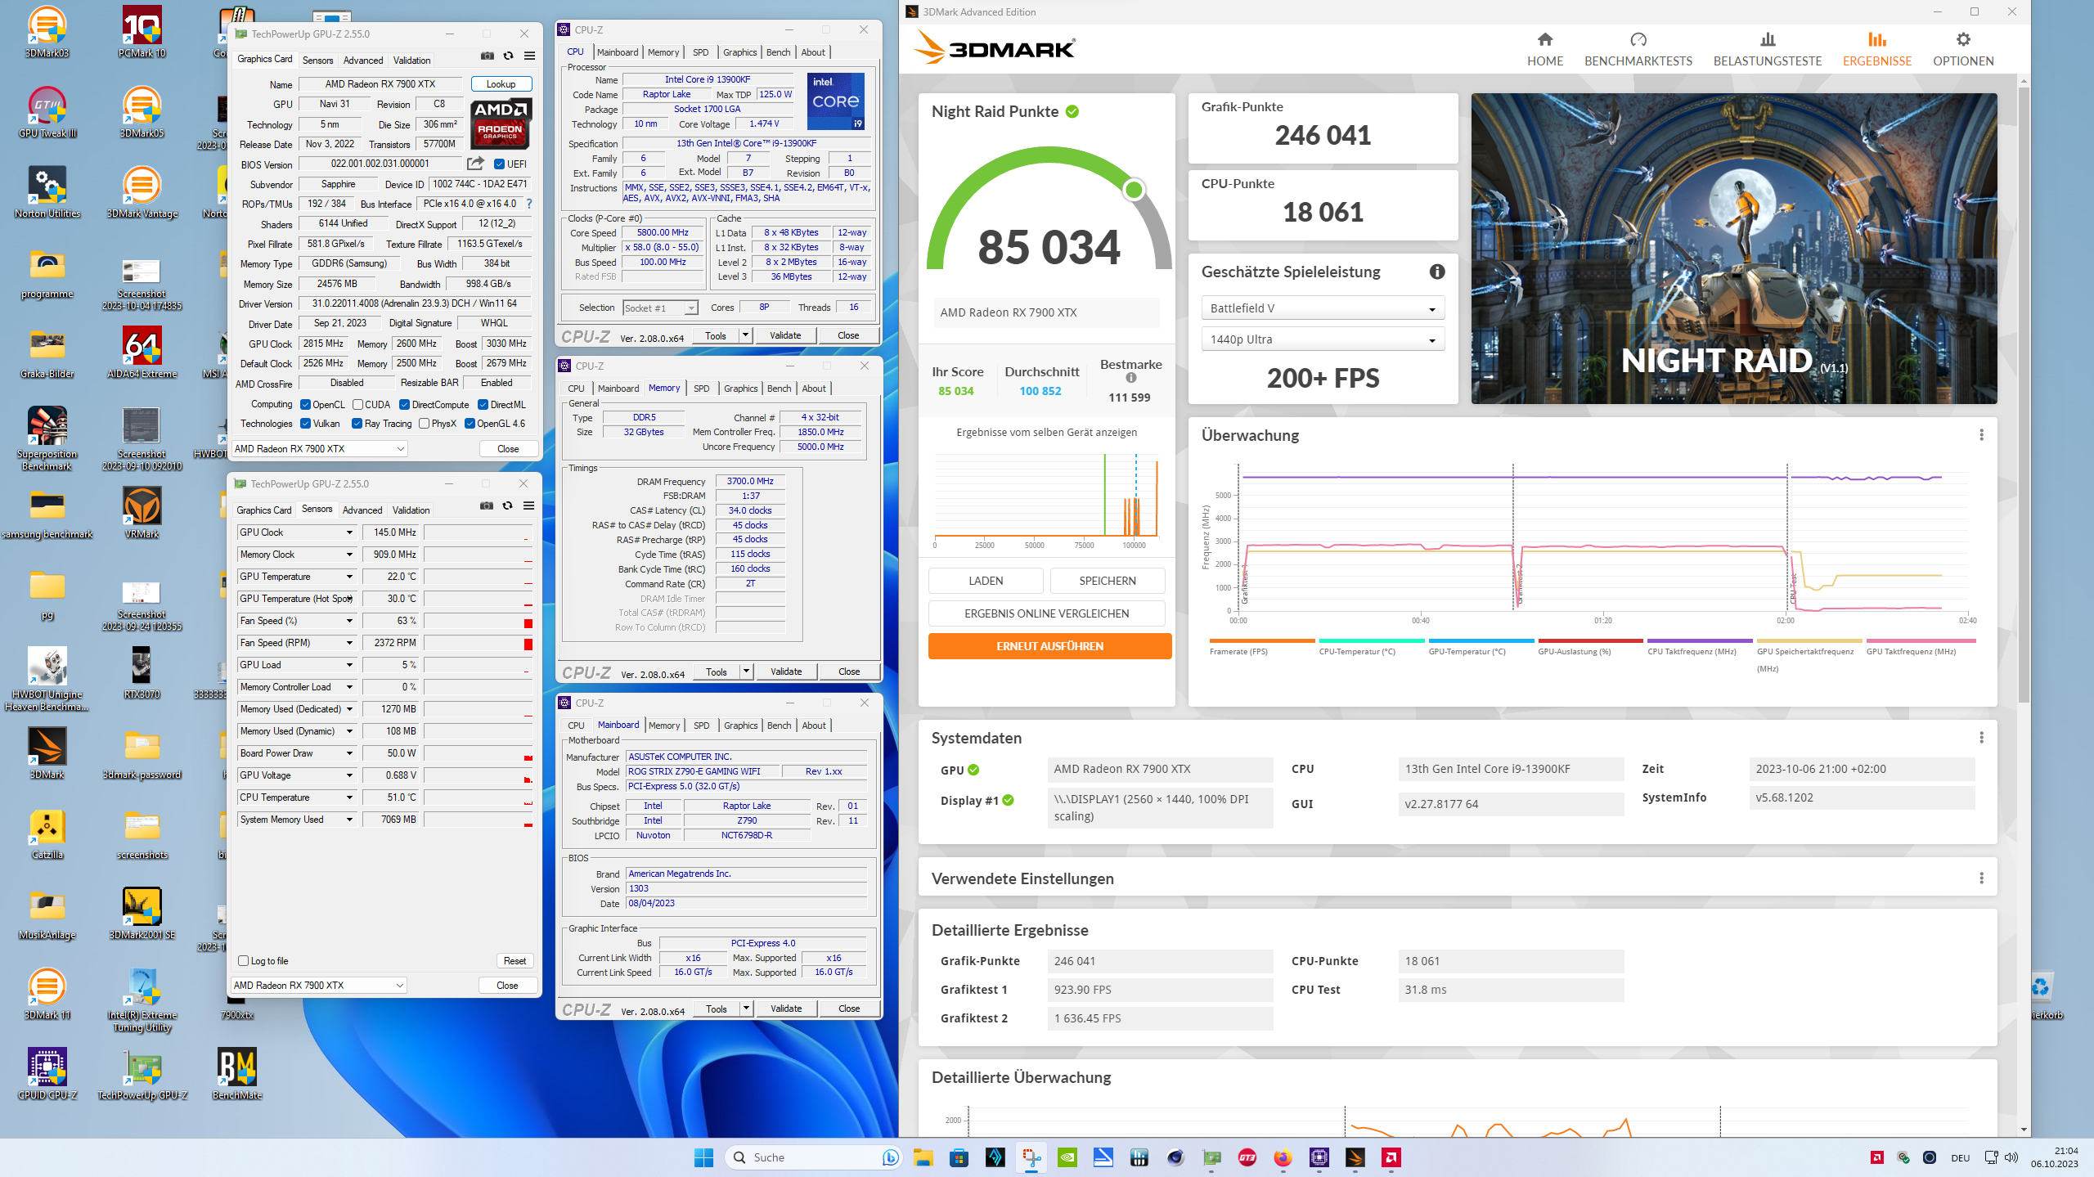Open 1440p Ultra resolution dropdown

click(1323, 339)
